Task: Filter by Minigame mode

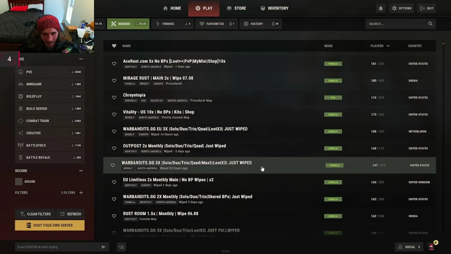Action: [x=50, y=84]
